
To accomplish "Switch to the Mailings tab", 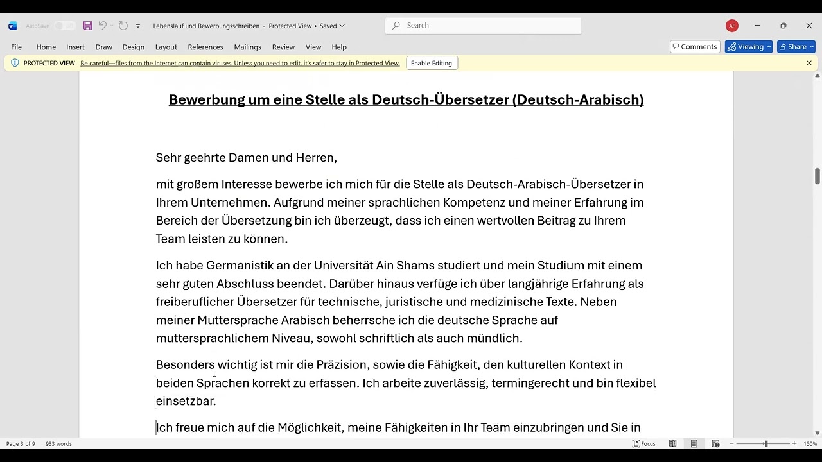I will (247, 47).
